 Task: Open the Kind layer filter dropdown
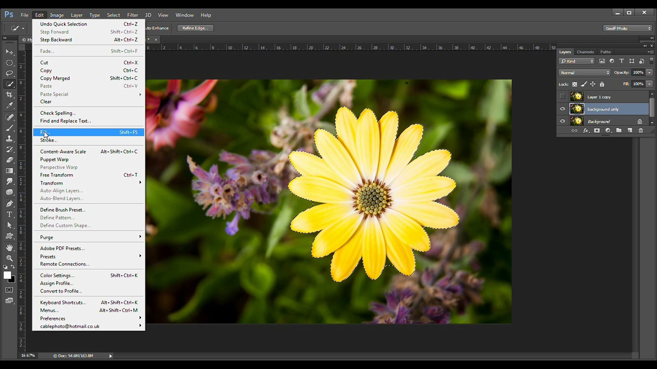pos(577,61)
